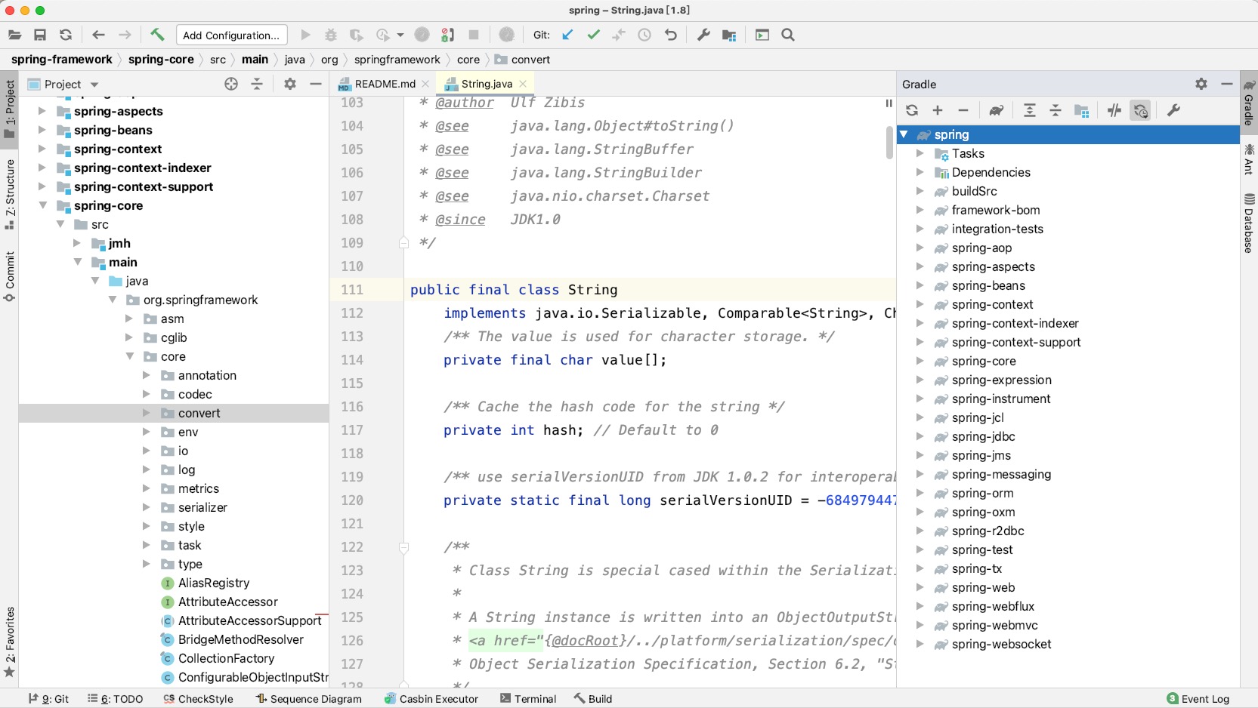Image resolution: width=1258 pixels, height=708 pixels.
Task: Build project with the green hammer icon
Action: 157,35
